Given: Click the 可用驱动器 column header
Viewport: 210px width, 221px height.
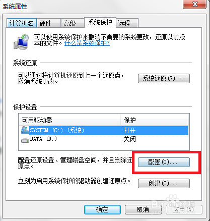Looking at the screenshot, I should pyautogui.click(x=69, y=120).
